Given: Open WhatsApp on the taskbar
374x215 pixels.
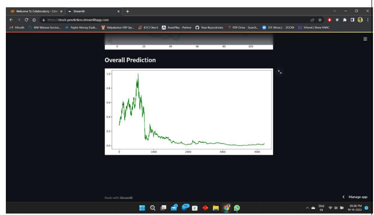Looking at the screenshot, I should 237,208.
